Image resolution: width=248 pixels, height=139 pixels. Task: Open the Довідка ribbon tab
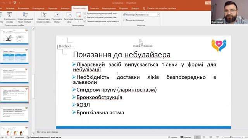click(135, 8)
